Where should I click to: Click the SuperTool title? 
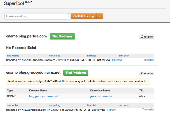(x=14, y=3)
